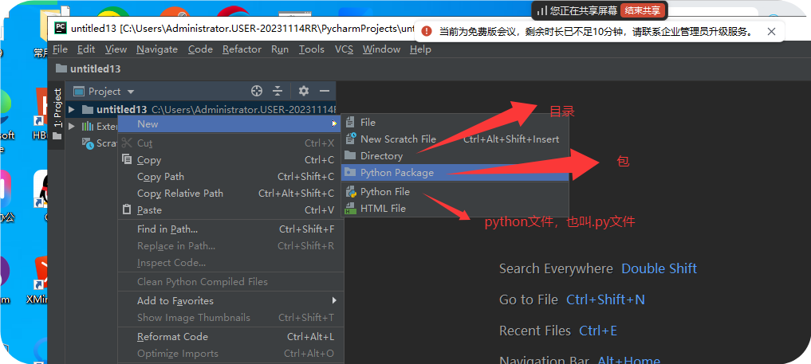Screen dimensions: 811x364
Task: Open the Window menu
Action: pos(381,49)
